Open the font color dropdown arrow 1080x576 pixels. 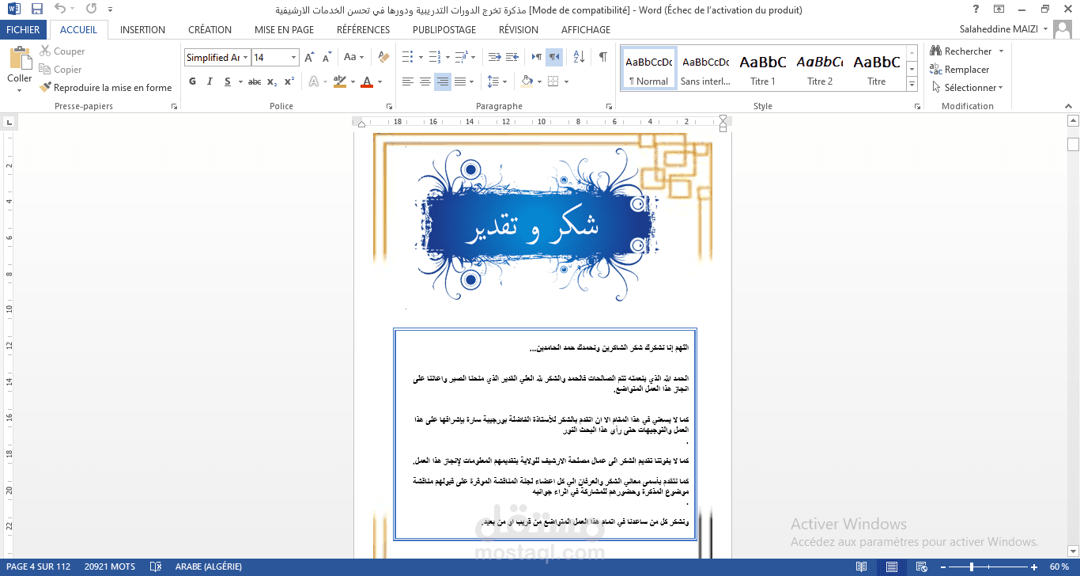[x=380, y=81]
